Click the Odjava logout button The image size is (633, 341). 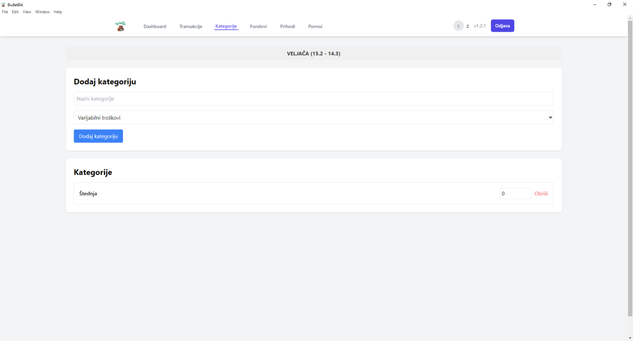(502, 26)
